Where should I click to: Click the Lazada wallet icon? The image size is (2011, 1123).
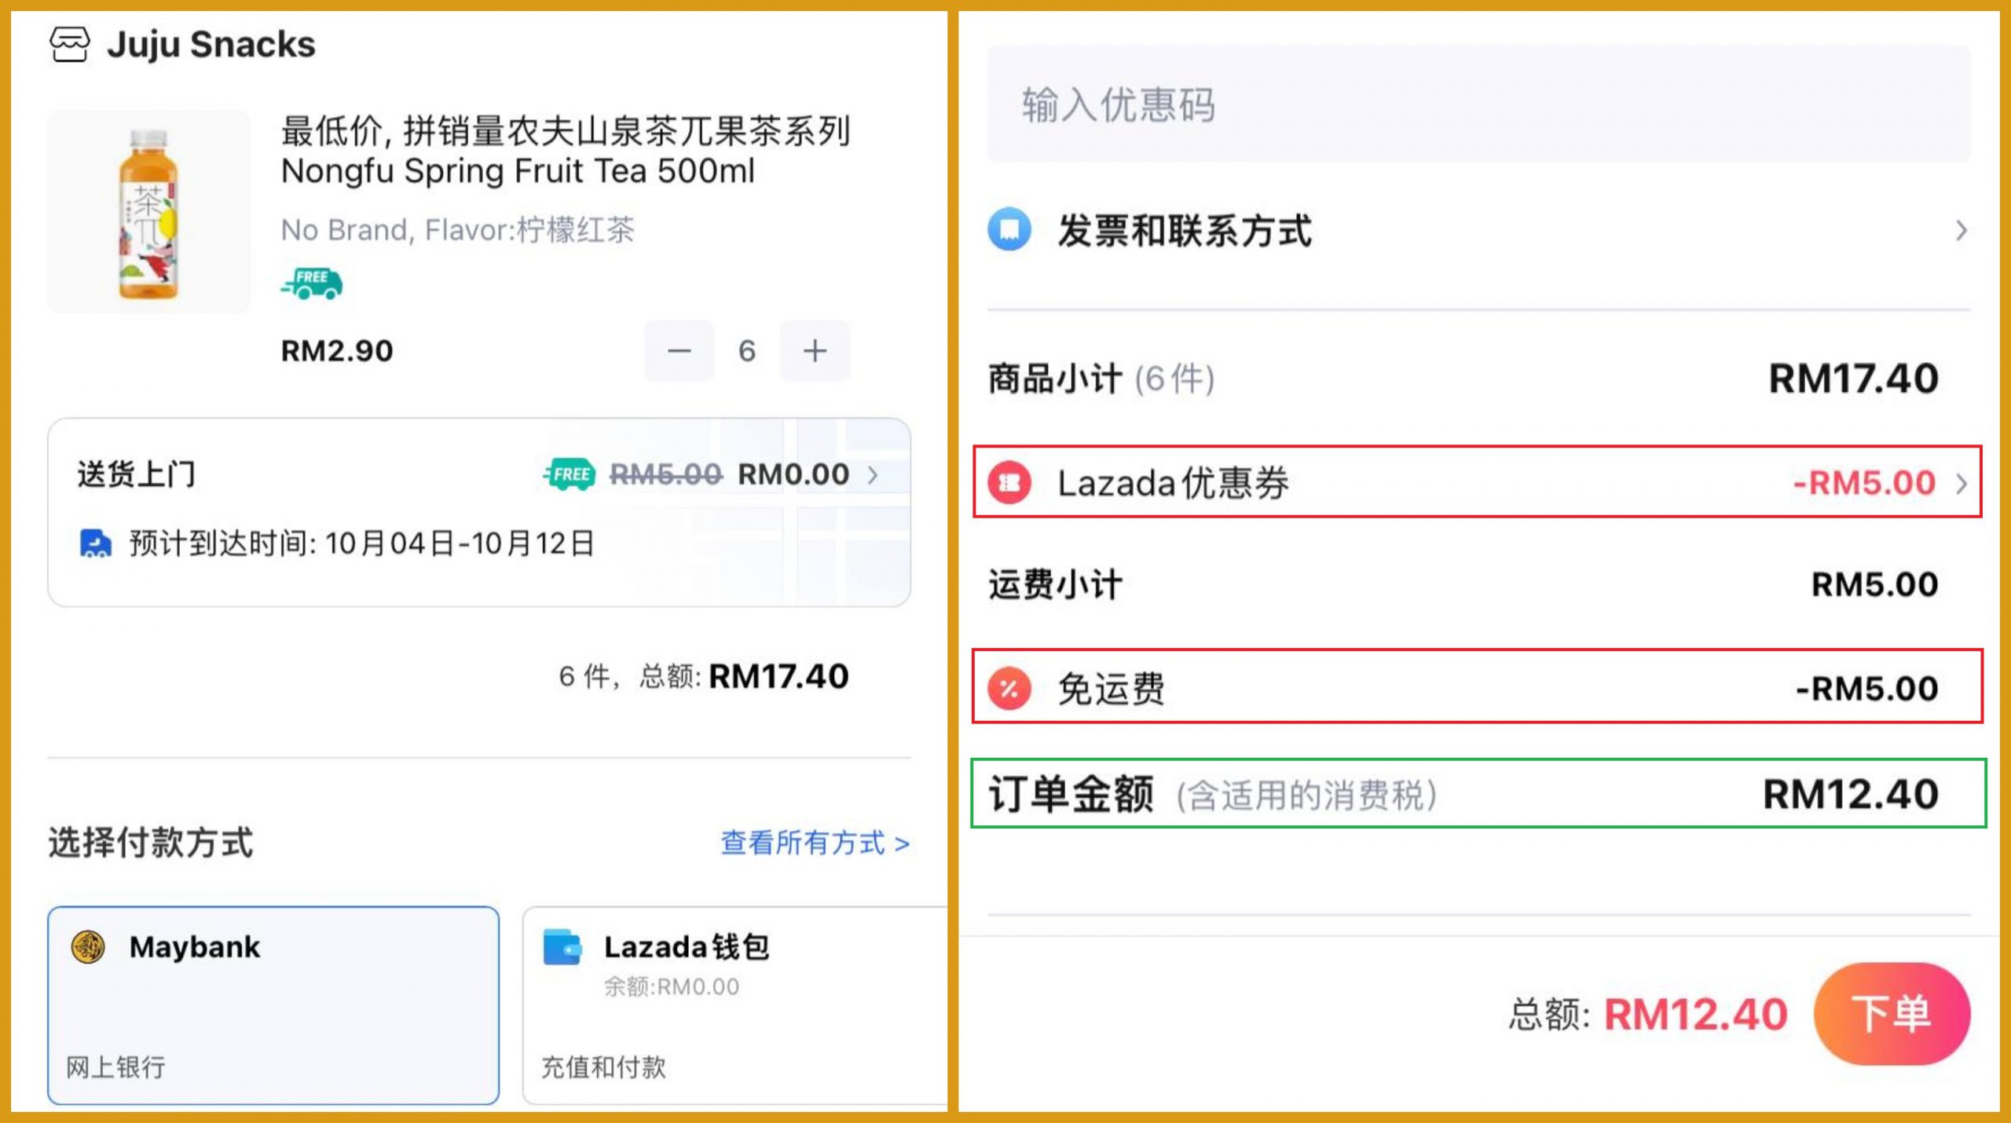tap(562, 947)
